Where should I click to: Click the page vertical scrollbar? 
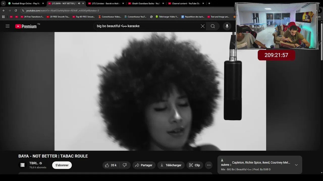point(322,42)
